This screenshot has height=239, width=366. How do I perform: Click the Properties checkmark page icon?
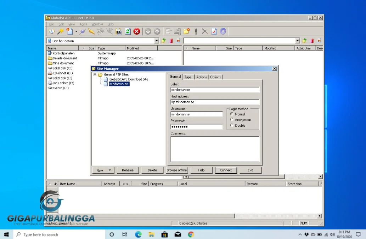click(x=214, y=31)
